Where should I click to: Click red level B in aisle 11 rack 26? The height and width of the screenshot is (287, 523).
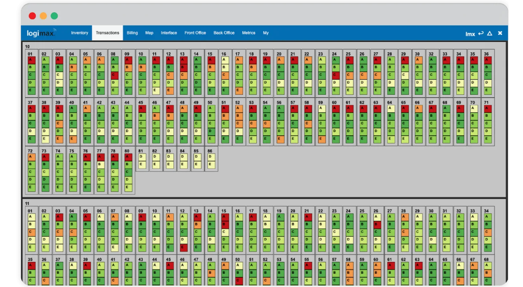(x=376, y=224)
